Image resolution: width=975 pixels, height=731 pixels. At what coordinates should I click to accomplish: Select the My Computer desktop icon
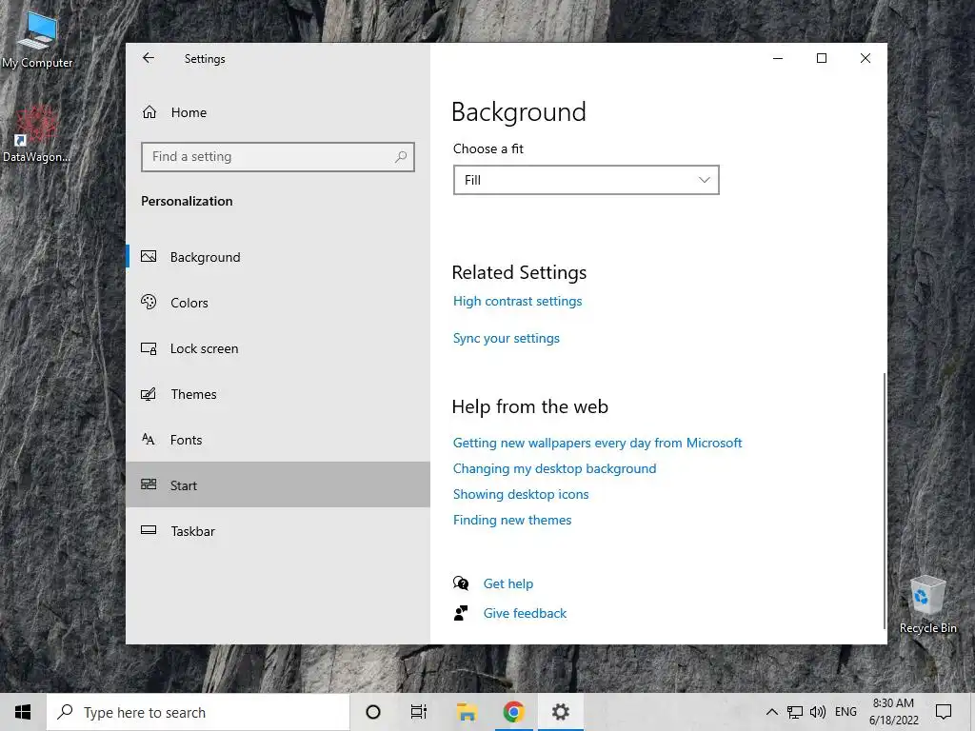pyautogui.click(x=37, y=40)
